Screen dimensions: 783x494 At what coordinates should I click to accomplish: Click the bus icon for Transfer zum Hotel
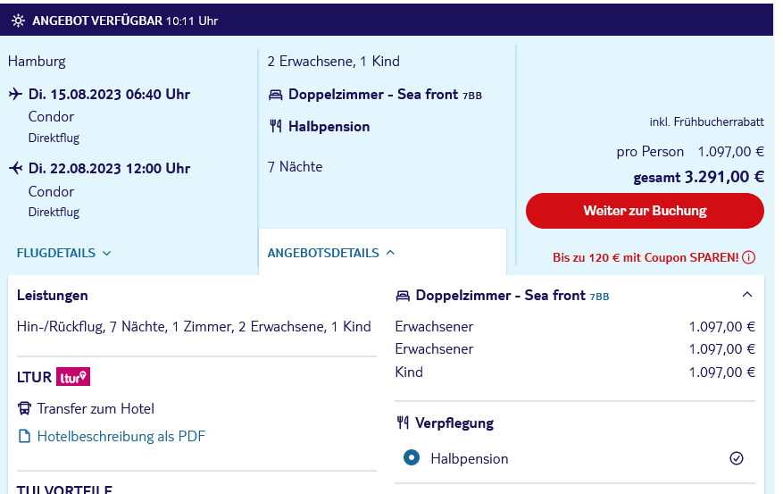[x=24, y=408]
